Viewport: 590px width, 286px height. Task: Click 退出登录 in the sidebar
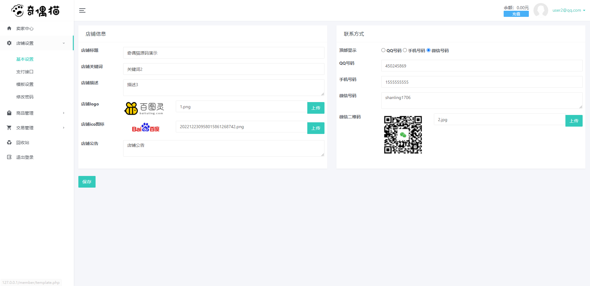point(25,157)
